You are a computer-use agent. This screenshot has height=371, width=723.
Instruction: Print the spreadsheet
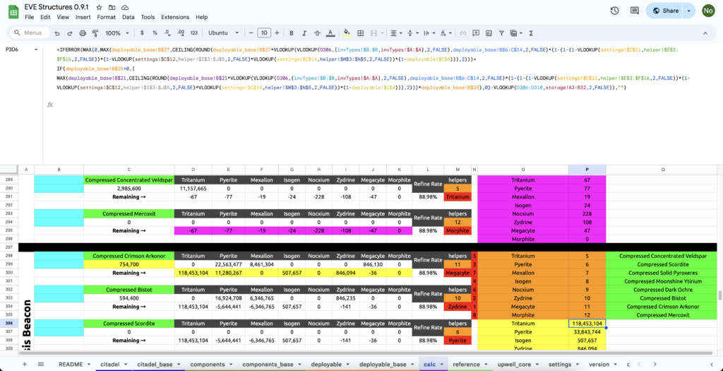pyautogui.click(x=83, y=33)
